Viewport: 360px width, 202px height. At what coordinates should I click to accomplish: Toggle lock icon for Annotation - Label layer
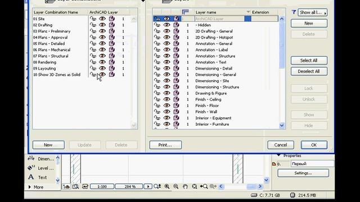tap(157, 50)
